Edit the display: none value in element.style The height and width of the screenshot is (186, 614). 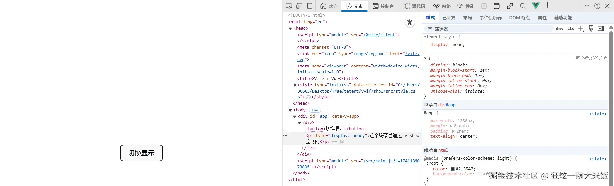click(458, 45)
